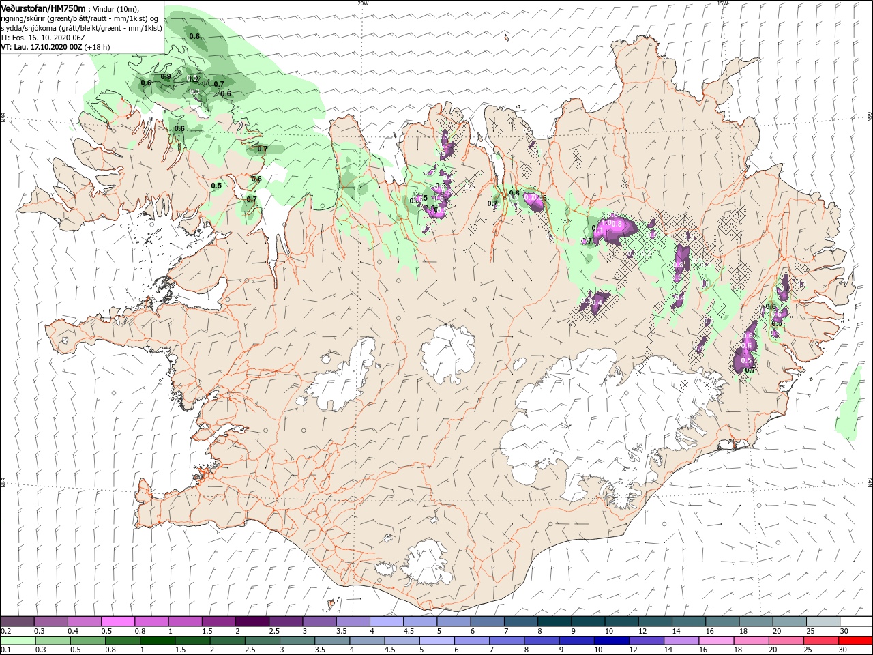Click the '0.2' label under upper legend
This screenshot has height=655, width=873.
click(x=5, y=631)
